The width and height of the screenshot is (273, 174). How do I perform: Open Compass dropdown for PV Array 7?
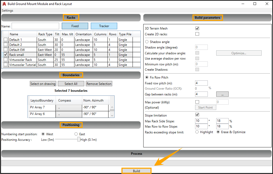pos(69,108)
